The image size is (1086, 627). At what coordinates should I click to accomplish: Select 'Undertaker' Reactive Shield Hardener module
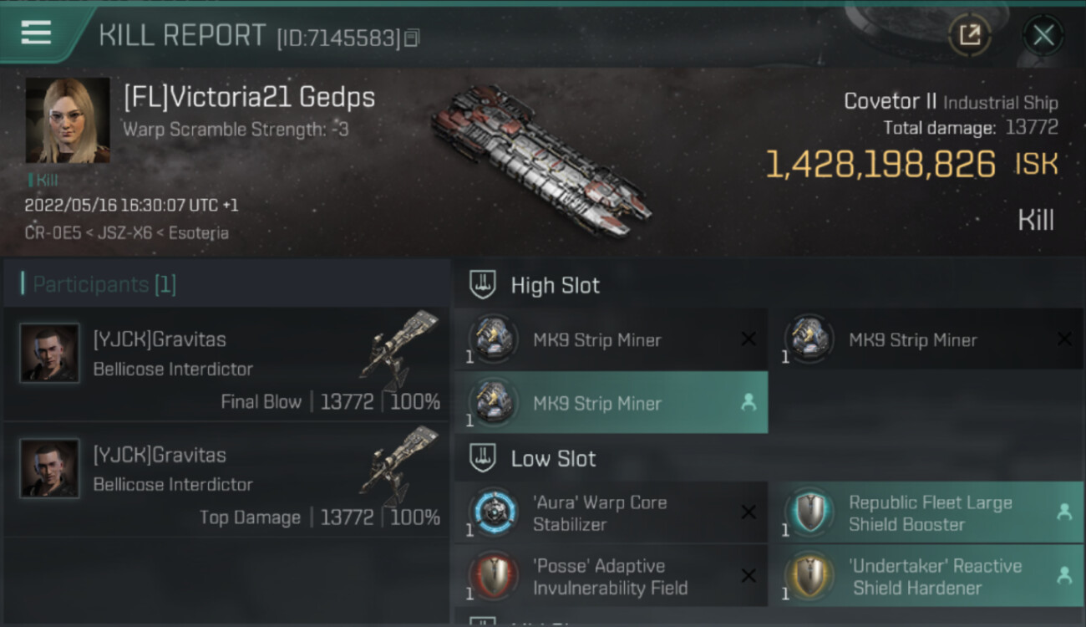click(926, 577)
